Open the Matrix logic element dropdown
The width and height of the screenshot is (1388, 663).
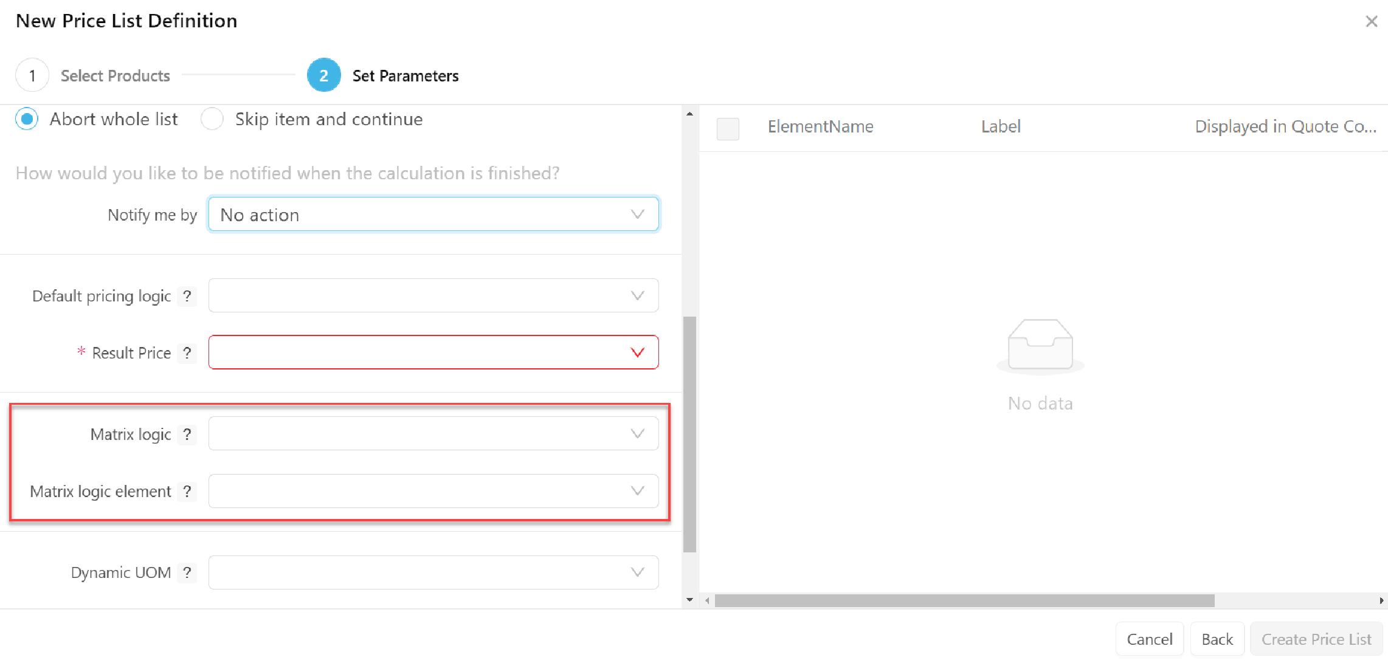point(433,491)
